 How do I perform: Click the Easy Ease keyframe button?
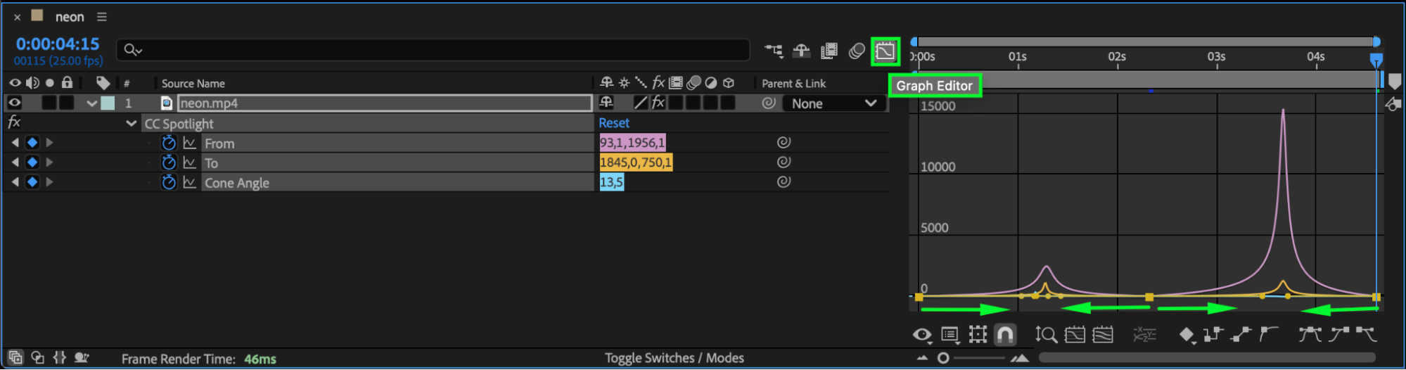[x=1310, y=335]
